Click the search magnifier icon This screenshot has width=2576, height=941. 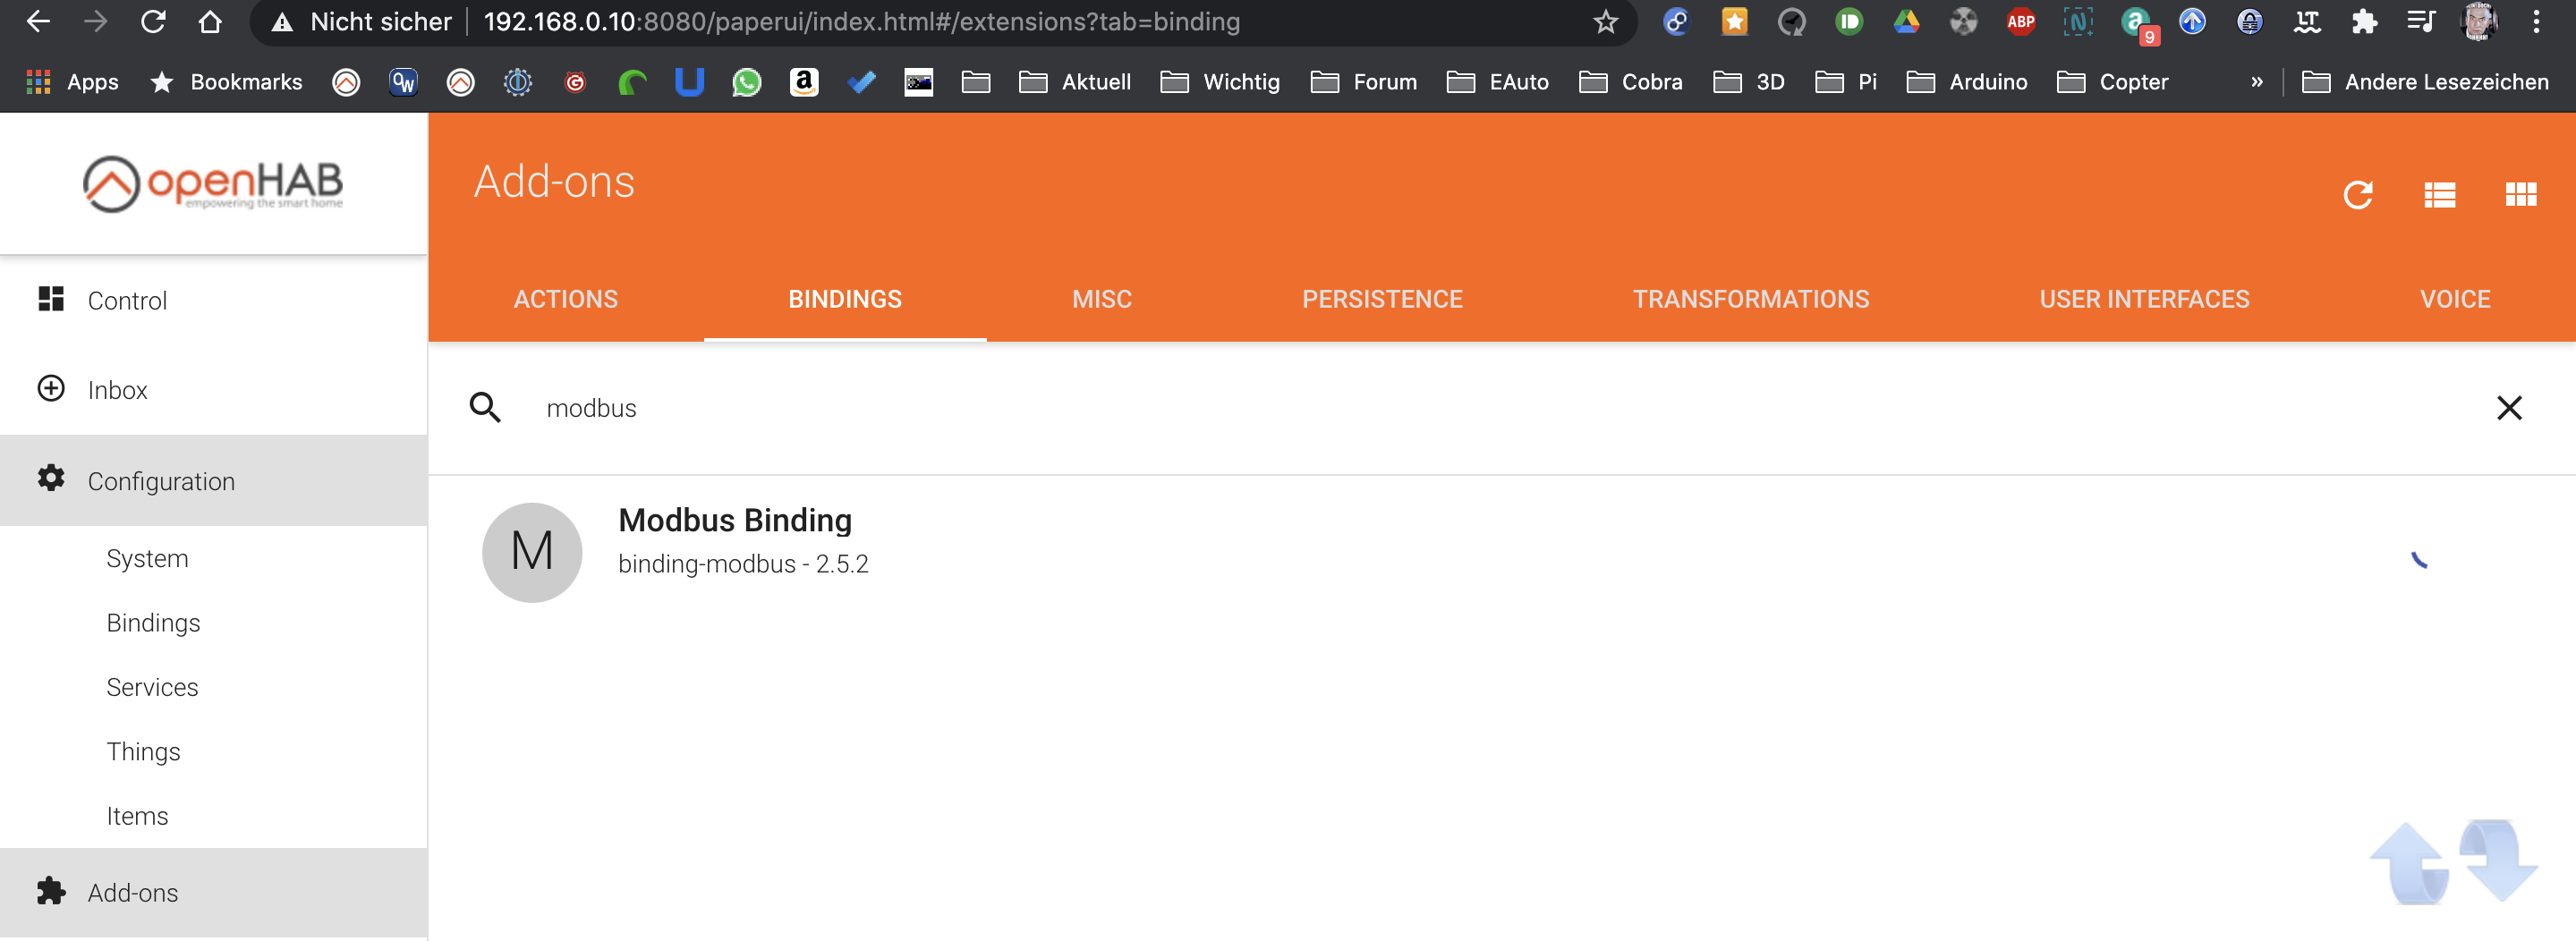tap(485, 407)
